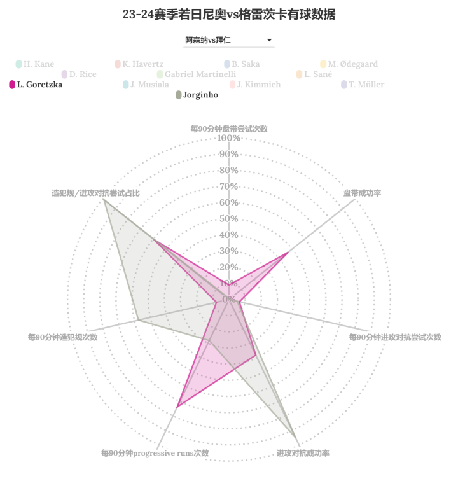
Task: Click the T. Müller legend marker icon
Action: [x=344, y=85]
